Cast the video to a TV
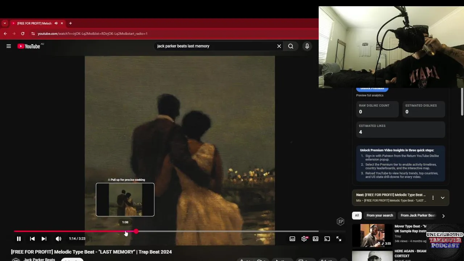This screenshot has height=261, width=464. click(327, 239)
